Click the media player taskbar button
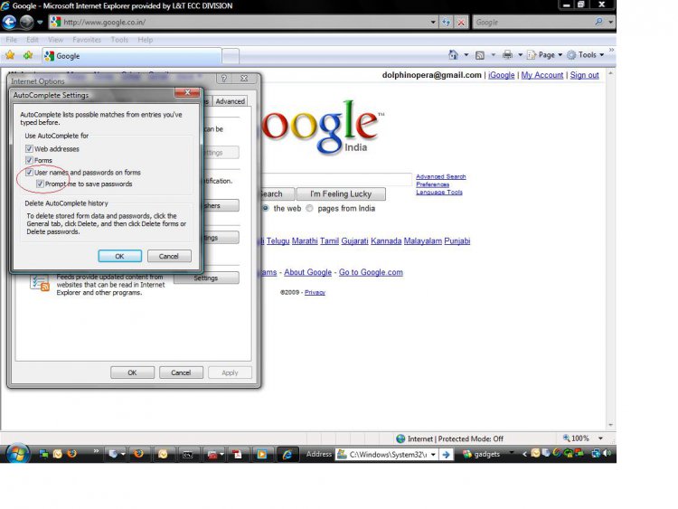The image size is (678, 509). (261, 454)
